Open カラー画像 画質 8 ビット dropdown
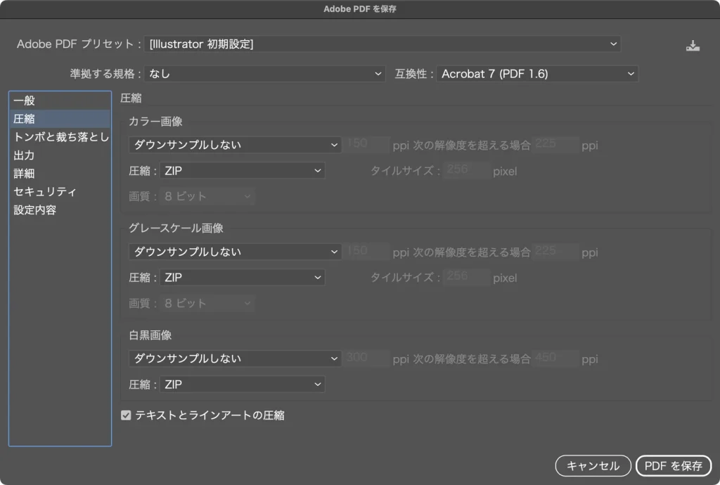The width and height of the screenshot is (720, 485). click(x=207, y=196)
